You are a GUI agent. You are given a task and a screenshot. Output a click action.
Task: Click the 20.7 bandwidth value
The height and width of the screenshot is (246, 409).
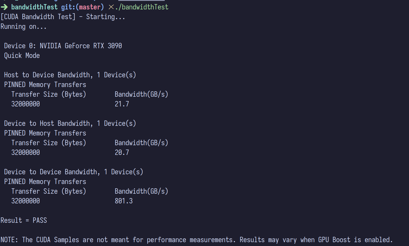coord(122,153)
